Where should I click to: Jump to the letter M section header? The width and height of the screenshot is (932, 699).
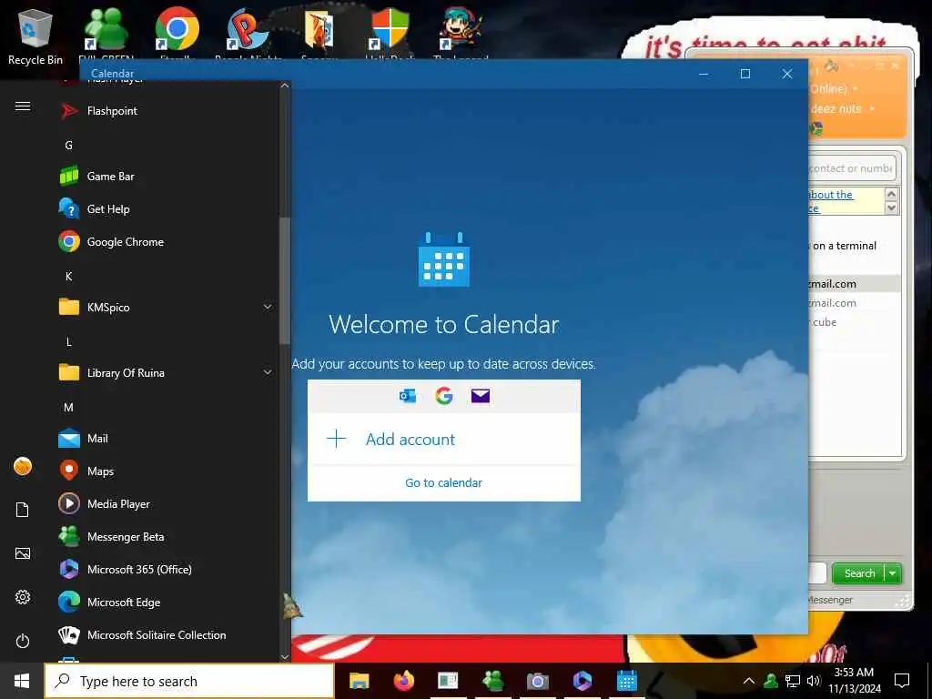point(69,407)
